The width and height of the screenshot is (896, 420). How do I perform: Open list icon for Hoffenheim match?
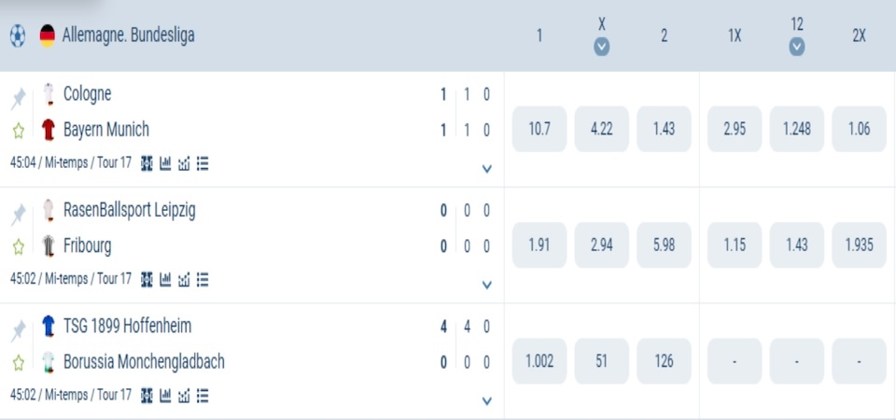(x=203, y=395)
